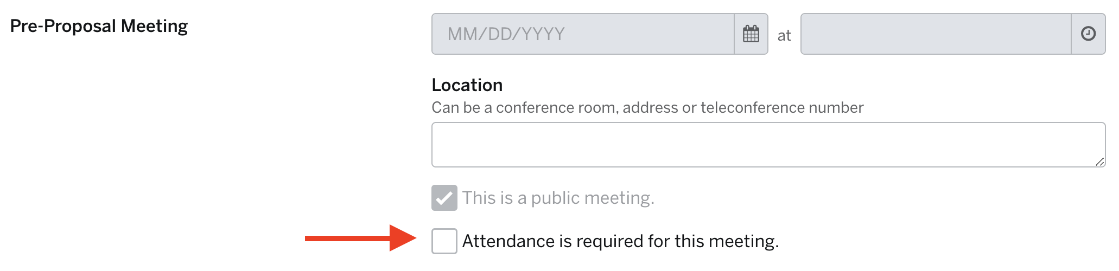Click the right end of time field near clock
This screenshot has height=271, width=1119.
(x=1053, y=34)
